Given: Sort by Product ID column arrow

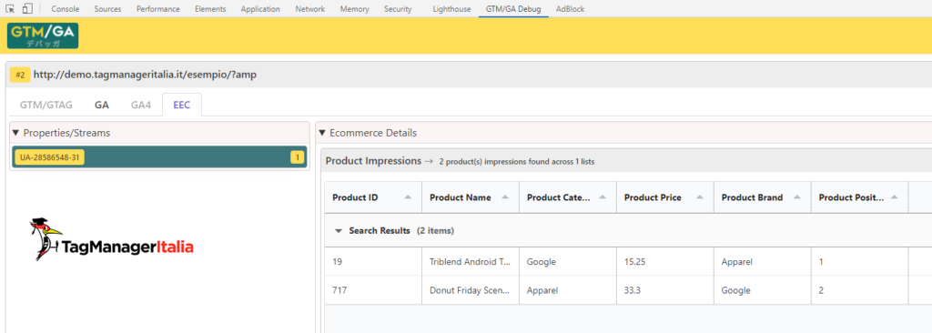Looking at the screenshot, I should tap(408, 197).
